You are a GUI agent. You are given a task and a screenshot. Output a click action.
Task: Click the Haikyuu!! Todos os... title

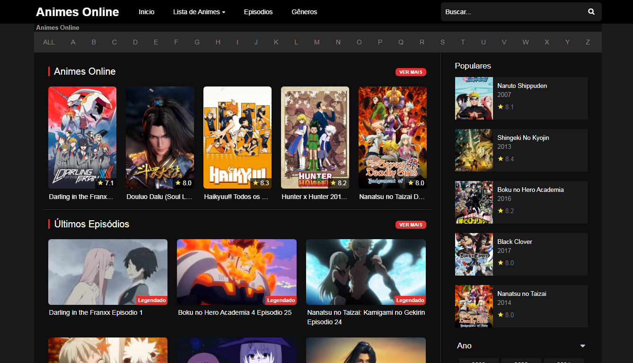pos(237,197)
